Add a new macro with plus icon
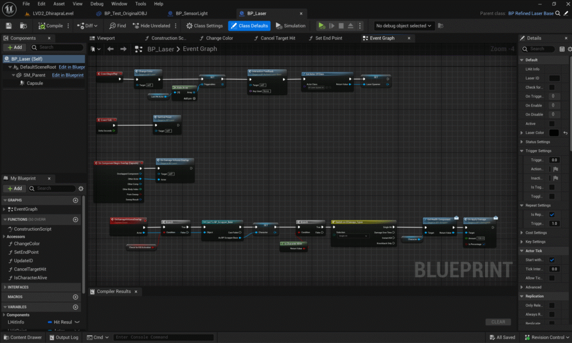572x343 pixels. [75, 297]
